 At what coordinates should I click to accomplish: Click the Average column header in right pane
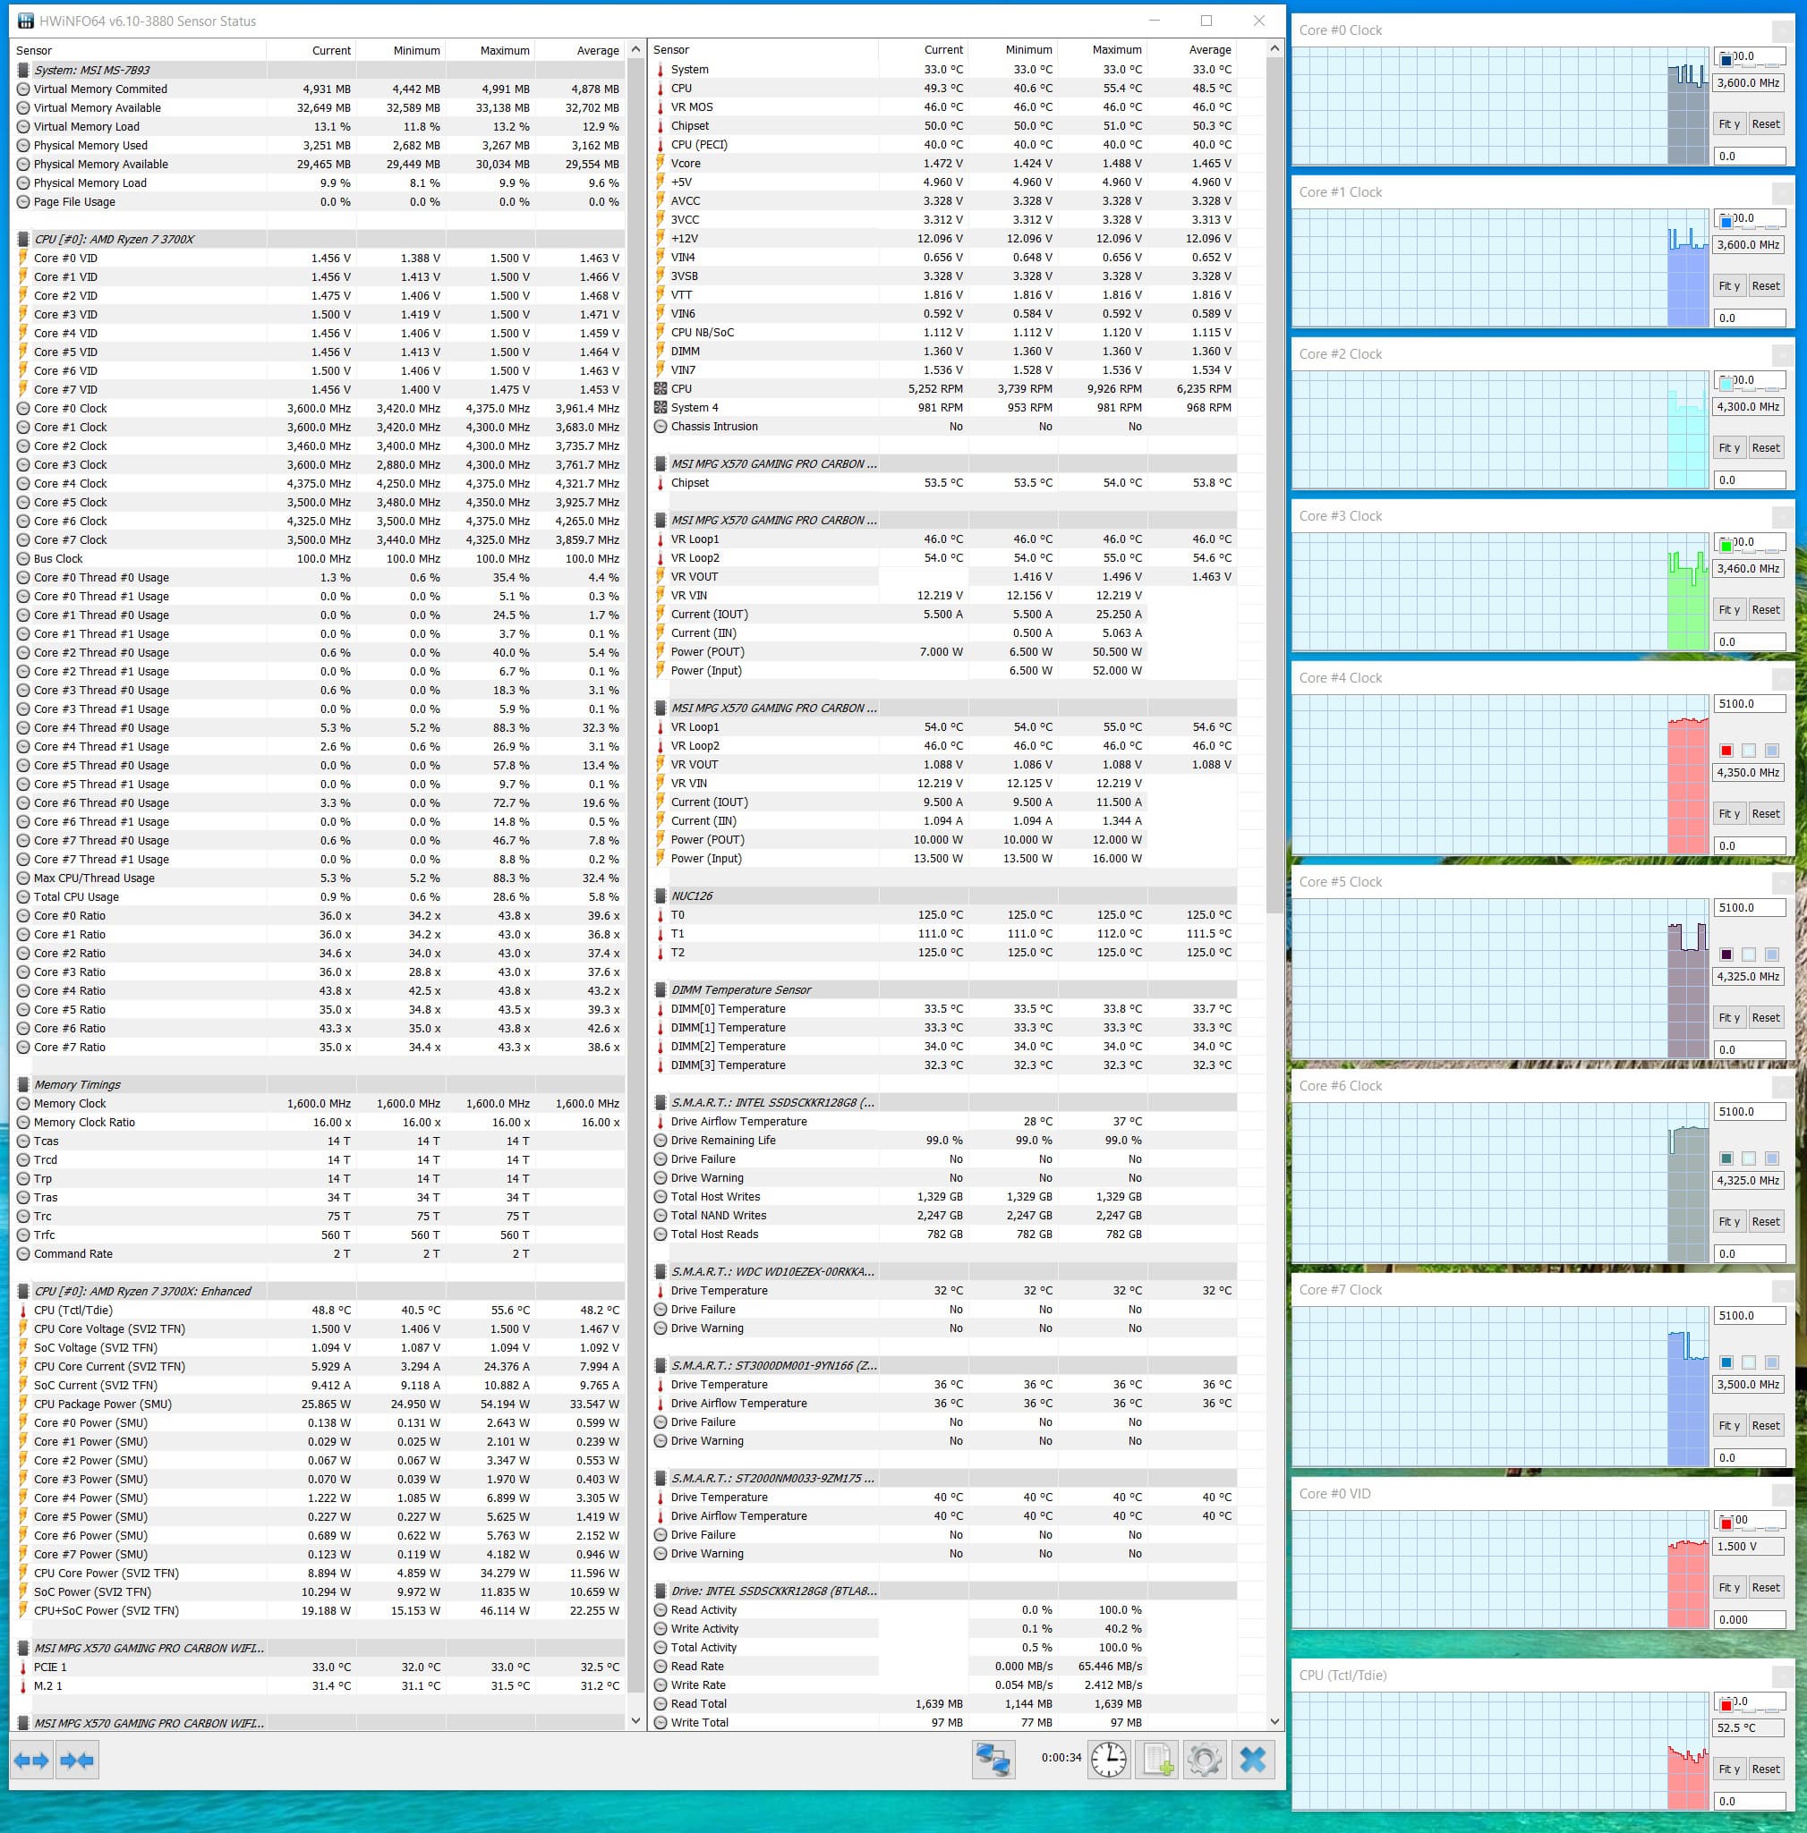click(x=1209, y=50)
